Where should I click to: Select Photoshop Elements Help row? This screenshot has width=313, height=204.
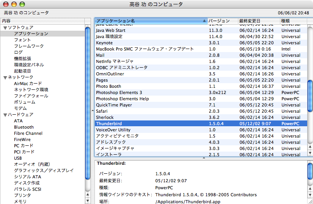click(201, 99)
